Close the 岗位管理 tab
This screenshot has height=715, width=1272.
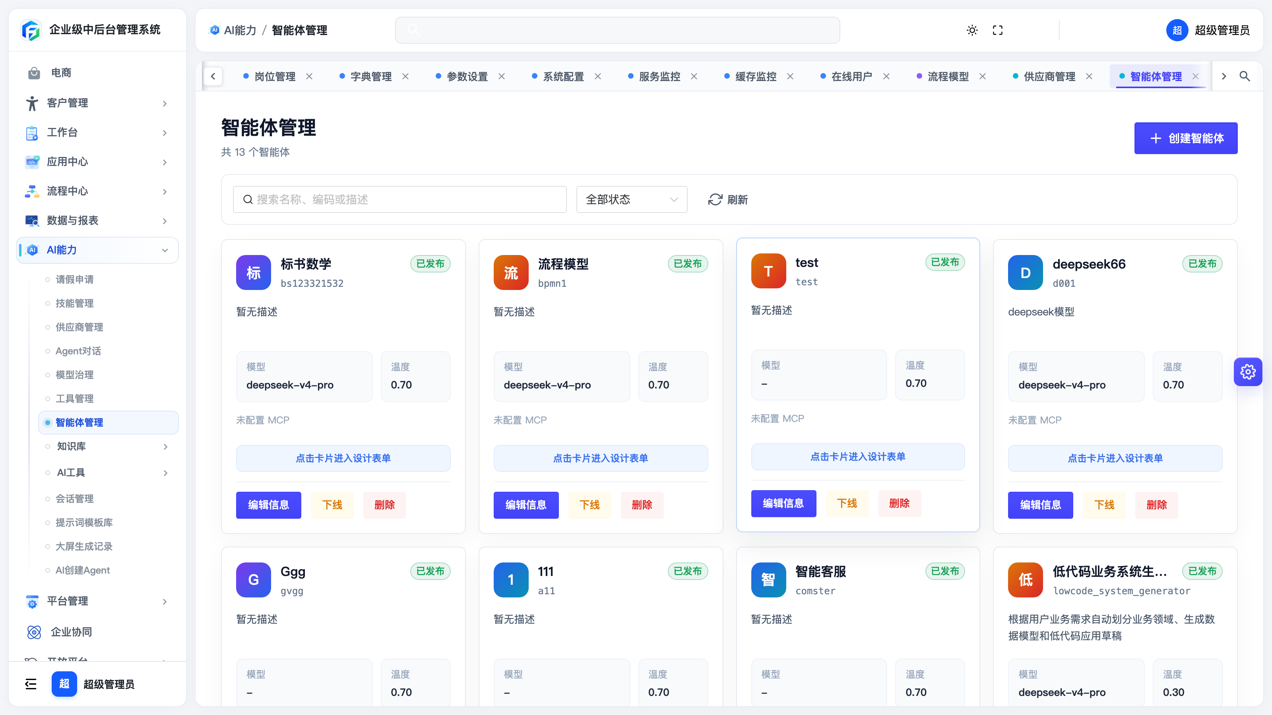309,77
